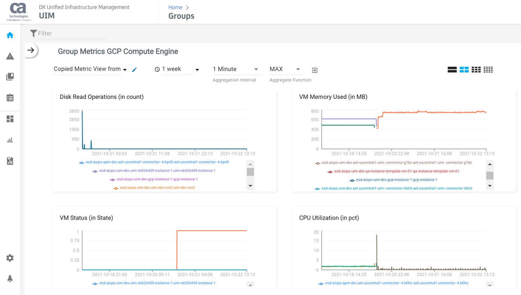Click Home in the breadcrumb navigation
The height and width of the screenshot is (295, 521).
click(175, 7)
